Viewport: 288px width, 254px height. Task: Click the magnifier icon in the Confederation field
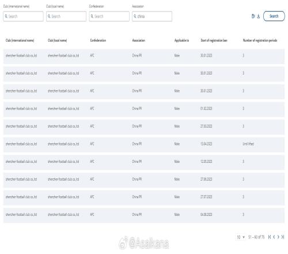click(x=92, y=16)
